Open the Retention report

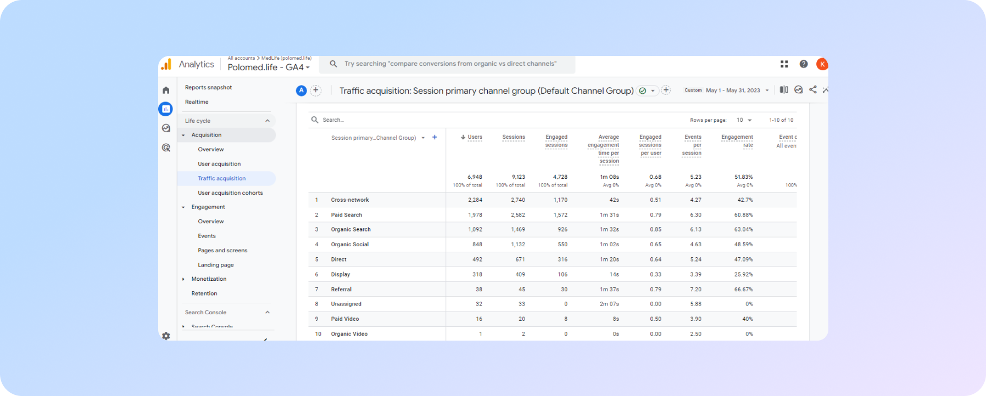click(x=204, y=293)
